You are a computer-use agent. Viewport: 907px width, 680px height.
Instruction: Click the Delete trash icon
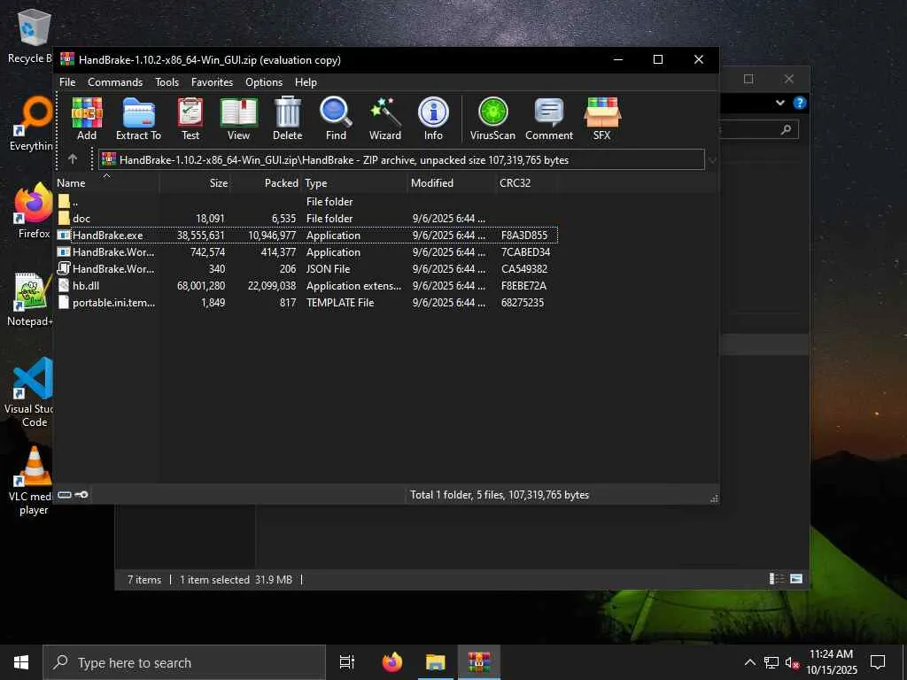tap(288, 119)
